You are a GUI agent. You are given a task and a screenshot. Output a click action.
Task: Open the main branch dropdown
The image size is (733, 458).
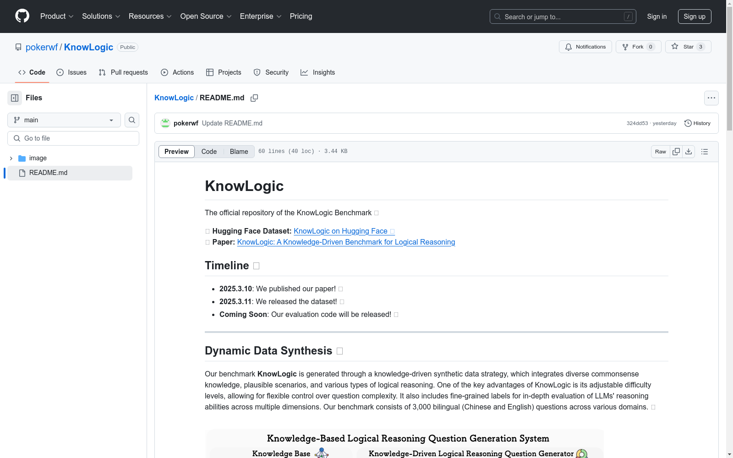[x=64, y=120]
